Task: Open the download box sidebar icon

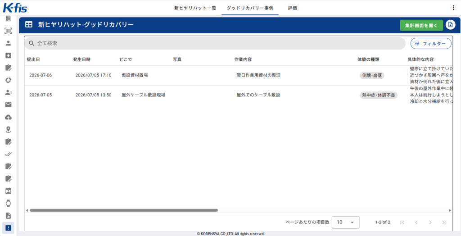Action: (x=8, y=55)
